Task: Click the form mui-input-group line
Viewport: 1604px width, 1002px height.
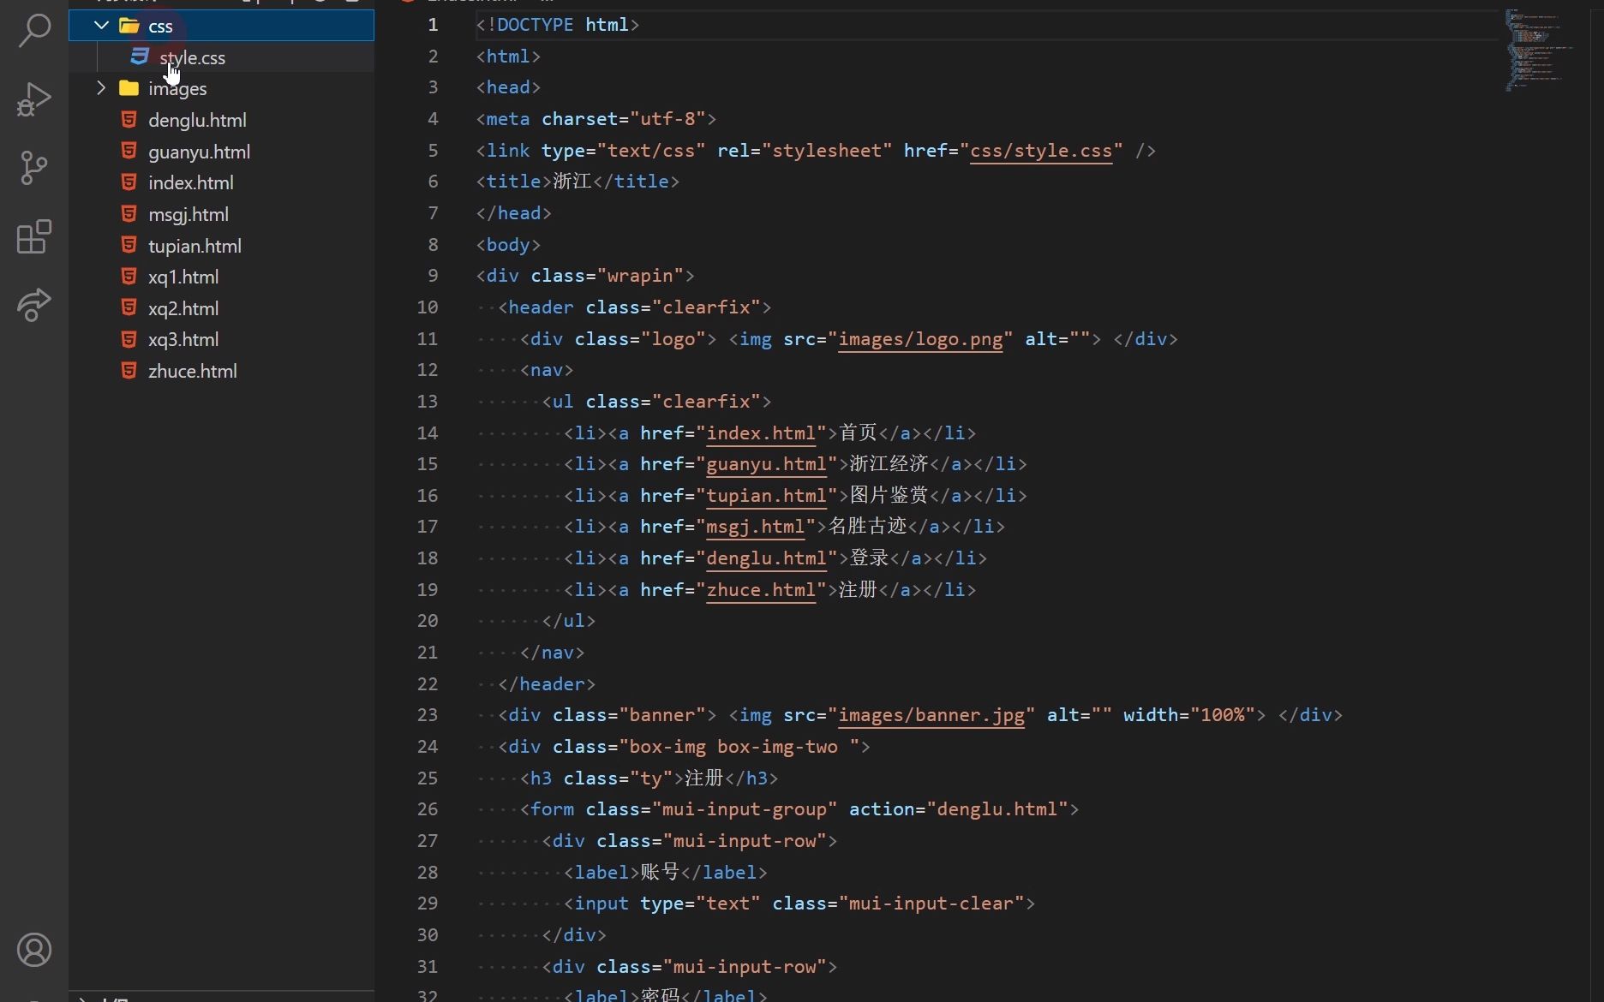Action: [x=799, y=809]
